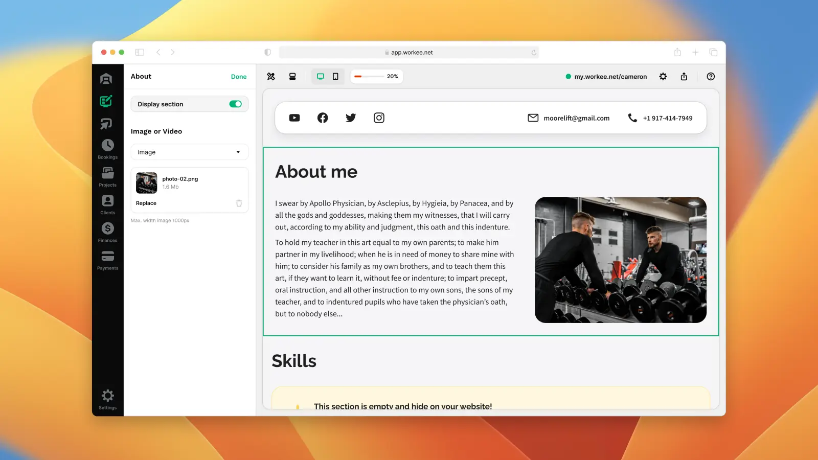Viewport: 818px width, 460px height.
Task: Switch to mobile preview mode
Action: click(x=335, y=77)
